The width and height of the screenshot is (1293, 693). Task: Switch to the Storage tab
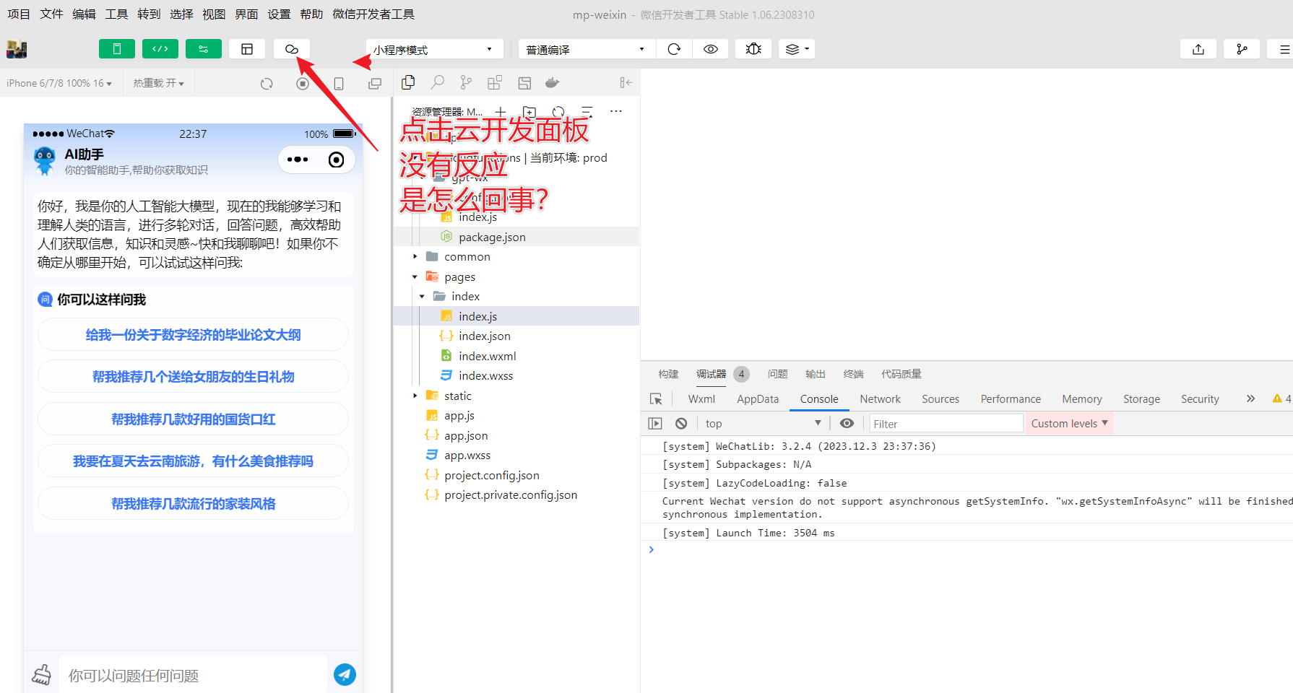point(1141,399)
